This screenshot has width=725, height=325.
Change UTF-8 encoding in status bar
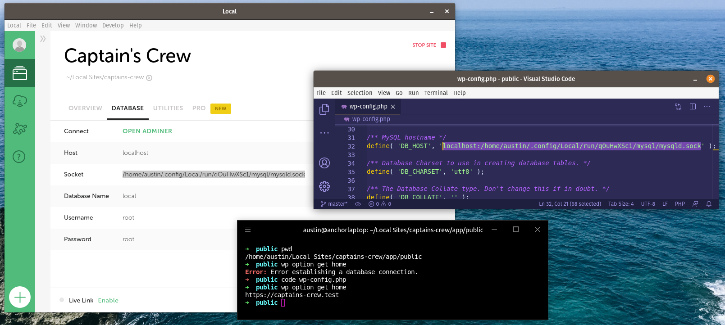point(648,204)
